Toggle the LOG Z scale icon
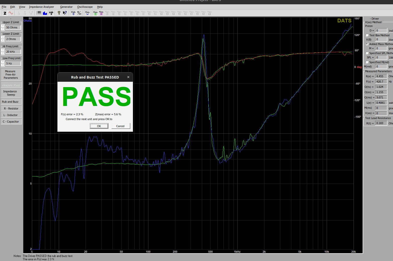 [51, 13]
